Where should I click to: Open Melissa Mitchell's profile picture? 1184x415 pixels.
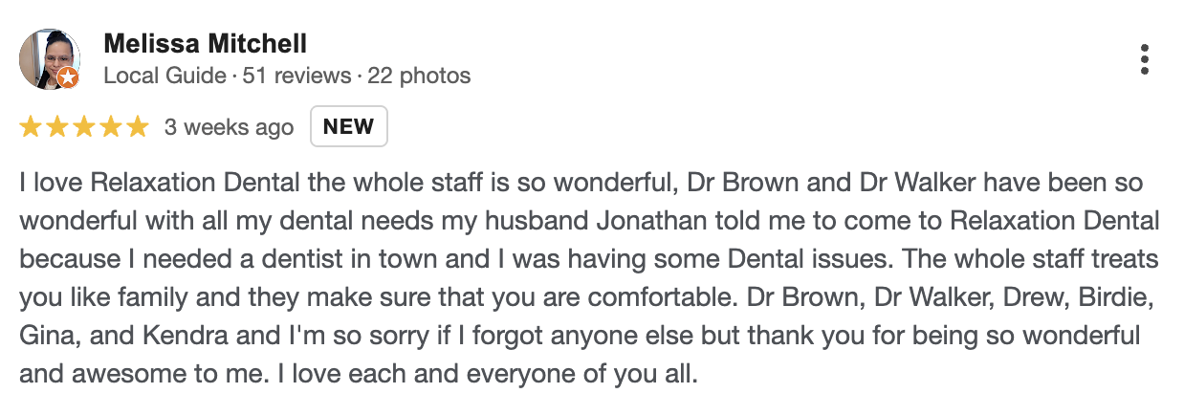46,57
